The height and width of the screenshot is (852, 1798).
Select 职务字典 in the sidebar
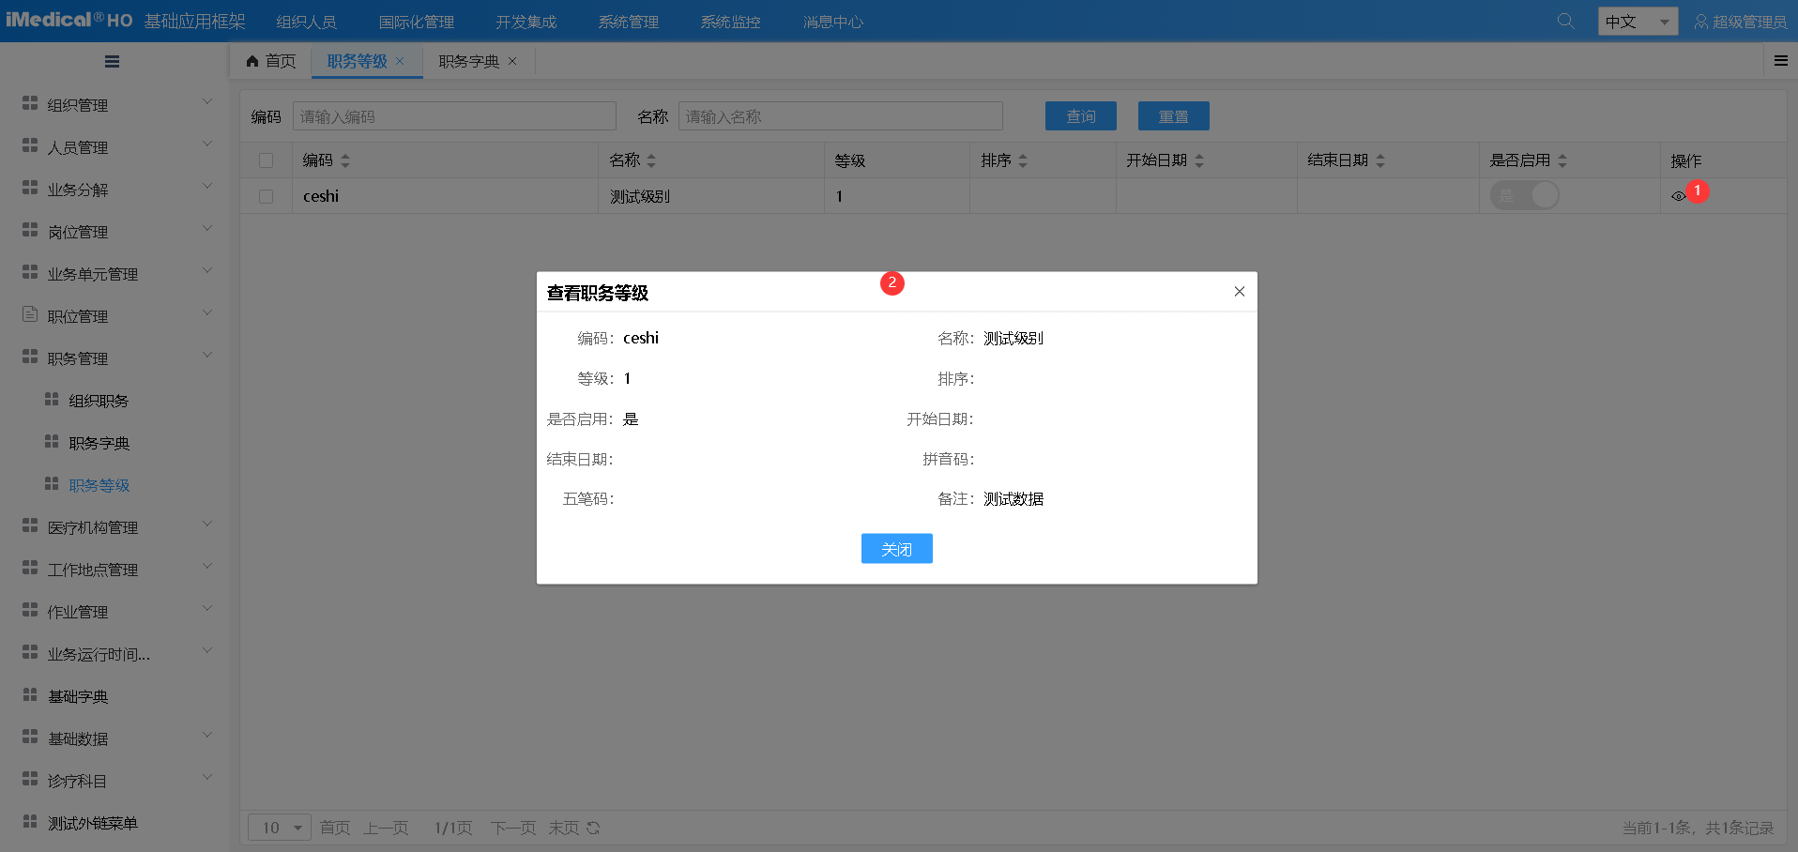(x=99, y=443)
